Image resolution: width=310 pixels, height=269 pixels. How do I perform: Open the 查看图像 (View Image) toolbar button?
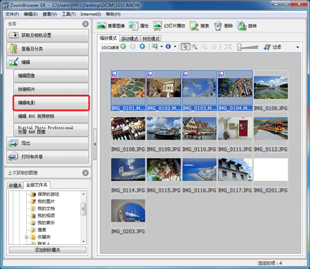(x=111, y=26)
